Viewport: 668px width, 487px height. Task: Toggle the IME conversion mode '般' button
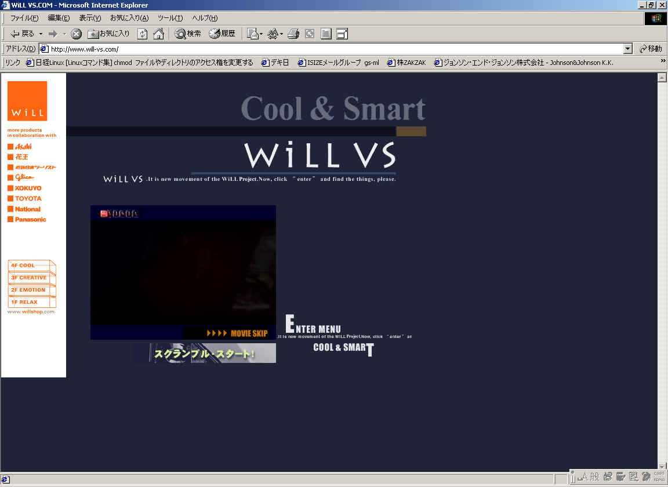[595, 477]
